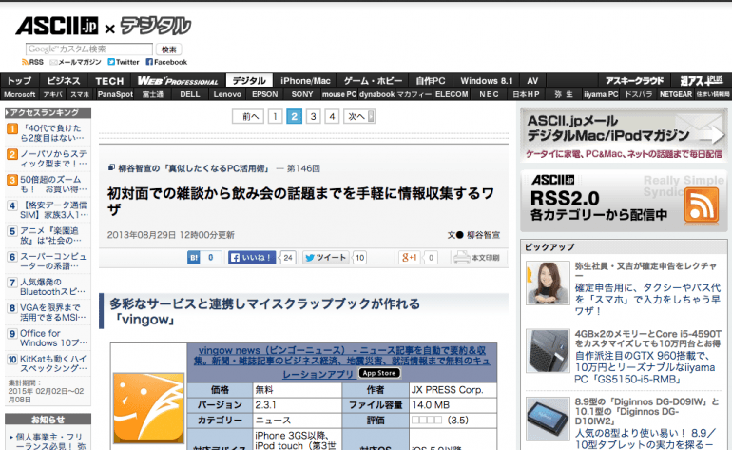Viewport: 732px width, 450px height.
Task: Open the 個人事業主・フリーランス必見 notice link
Action: [x=50, y=441]
